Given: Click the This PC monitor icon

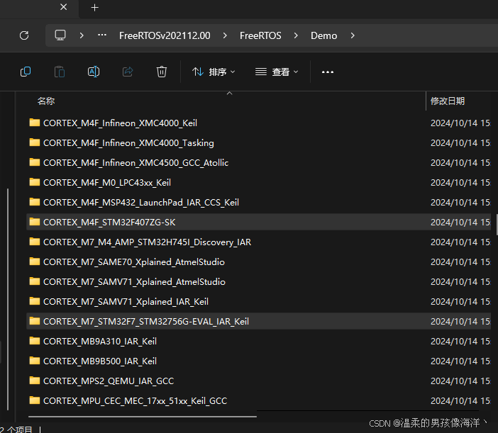Looking at the screenshot, I should [x=60, y=35].
